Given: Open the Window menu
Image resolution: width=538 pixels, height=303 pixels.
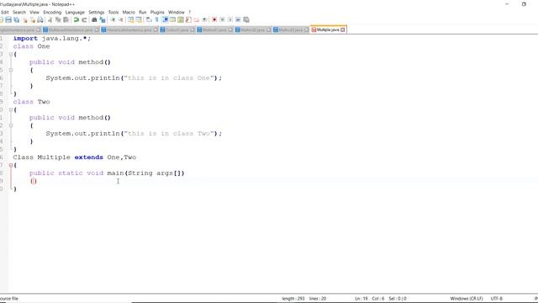Looking at the screenshot, I should coord(177,12).
